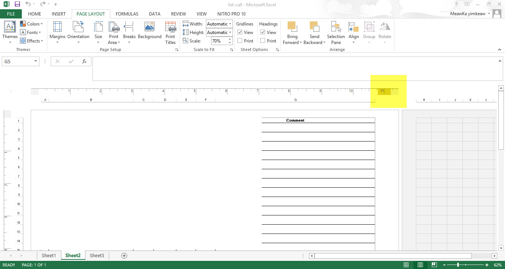Screen dimensions: 505x269
Task: Open the Margins options
Action: pos(57,28)
